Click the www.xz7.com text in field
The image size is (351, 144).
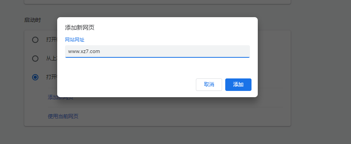coord(84,52)
